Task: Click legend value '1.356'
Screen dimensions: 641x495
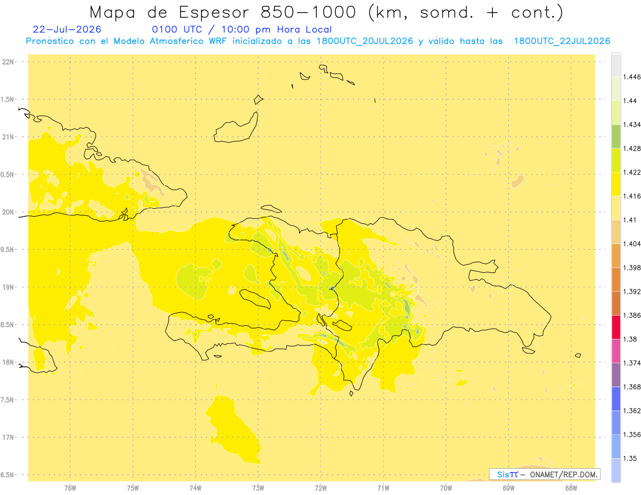Action: 632,435
